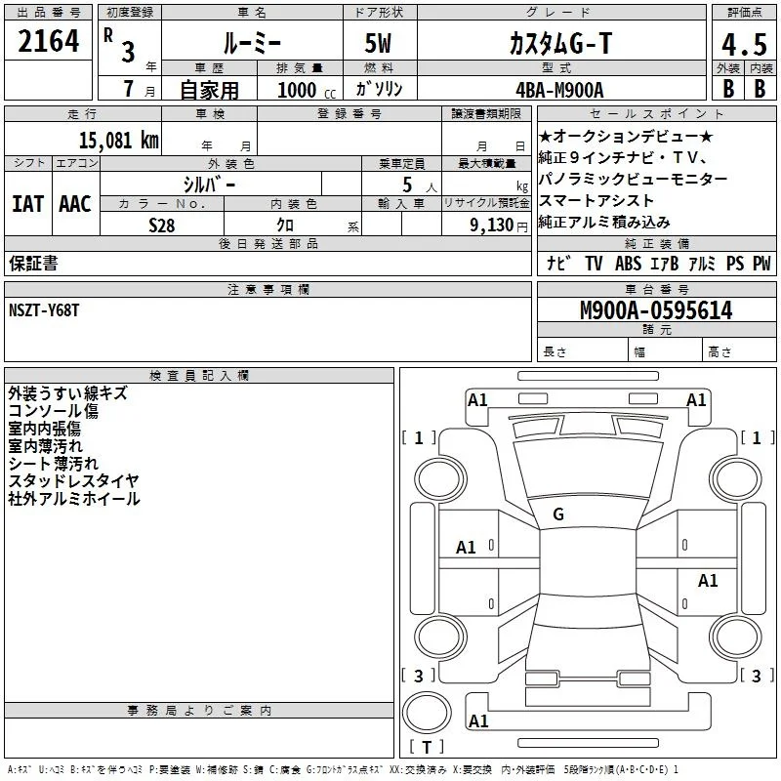This screenshot has height=781, width=781.
Task: Select the NSZT-Y68T note text
Action: click(x=44, y=310)
